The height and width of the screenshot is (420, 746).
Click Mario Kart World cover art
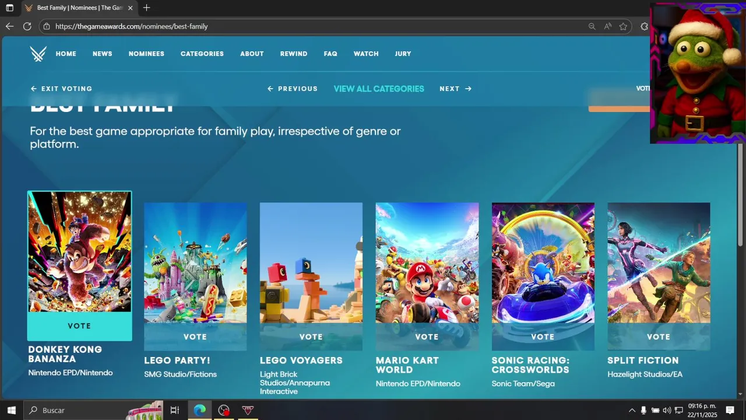(427, 262)
